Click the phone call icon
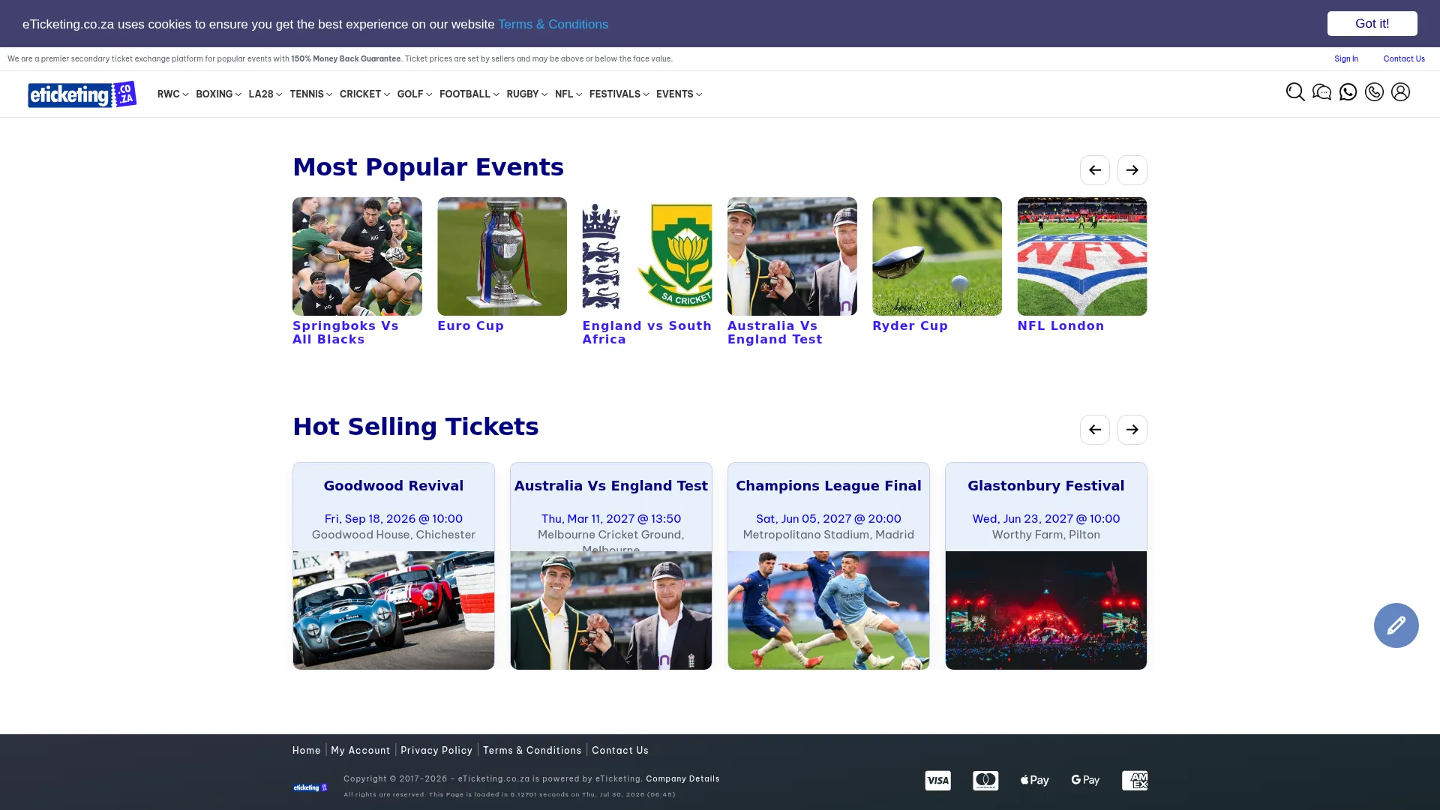Image resolution: width=1440 pixels, height=810 pixels. 1374,92
